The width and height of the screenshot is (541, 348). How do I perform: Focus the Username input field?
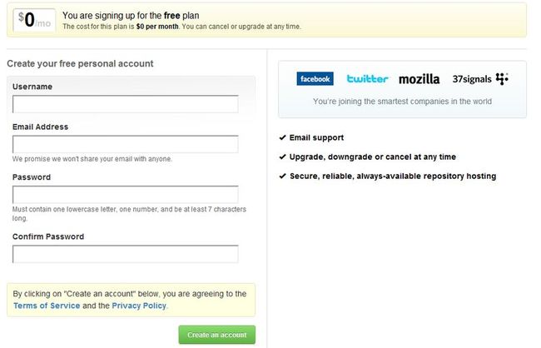(125, 104)
